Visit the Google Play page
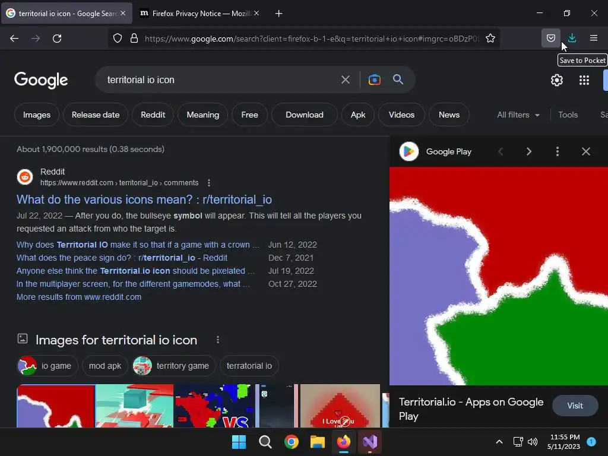Screen dimensions: 608x456 (x=575, y=406)
